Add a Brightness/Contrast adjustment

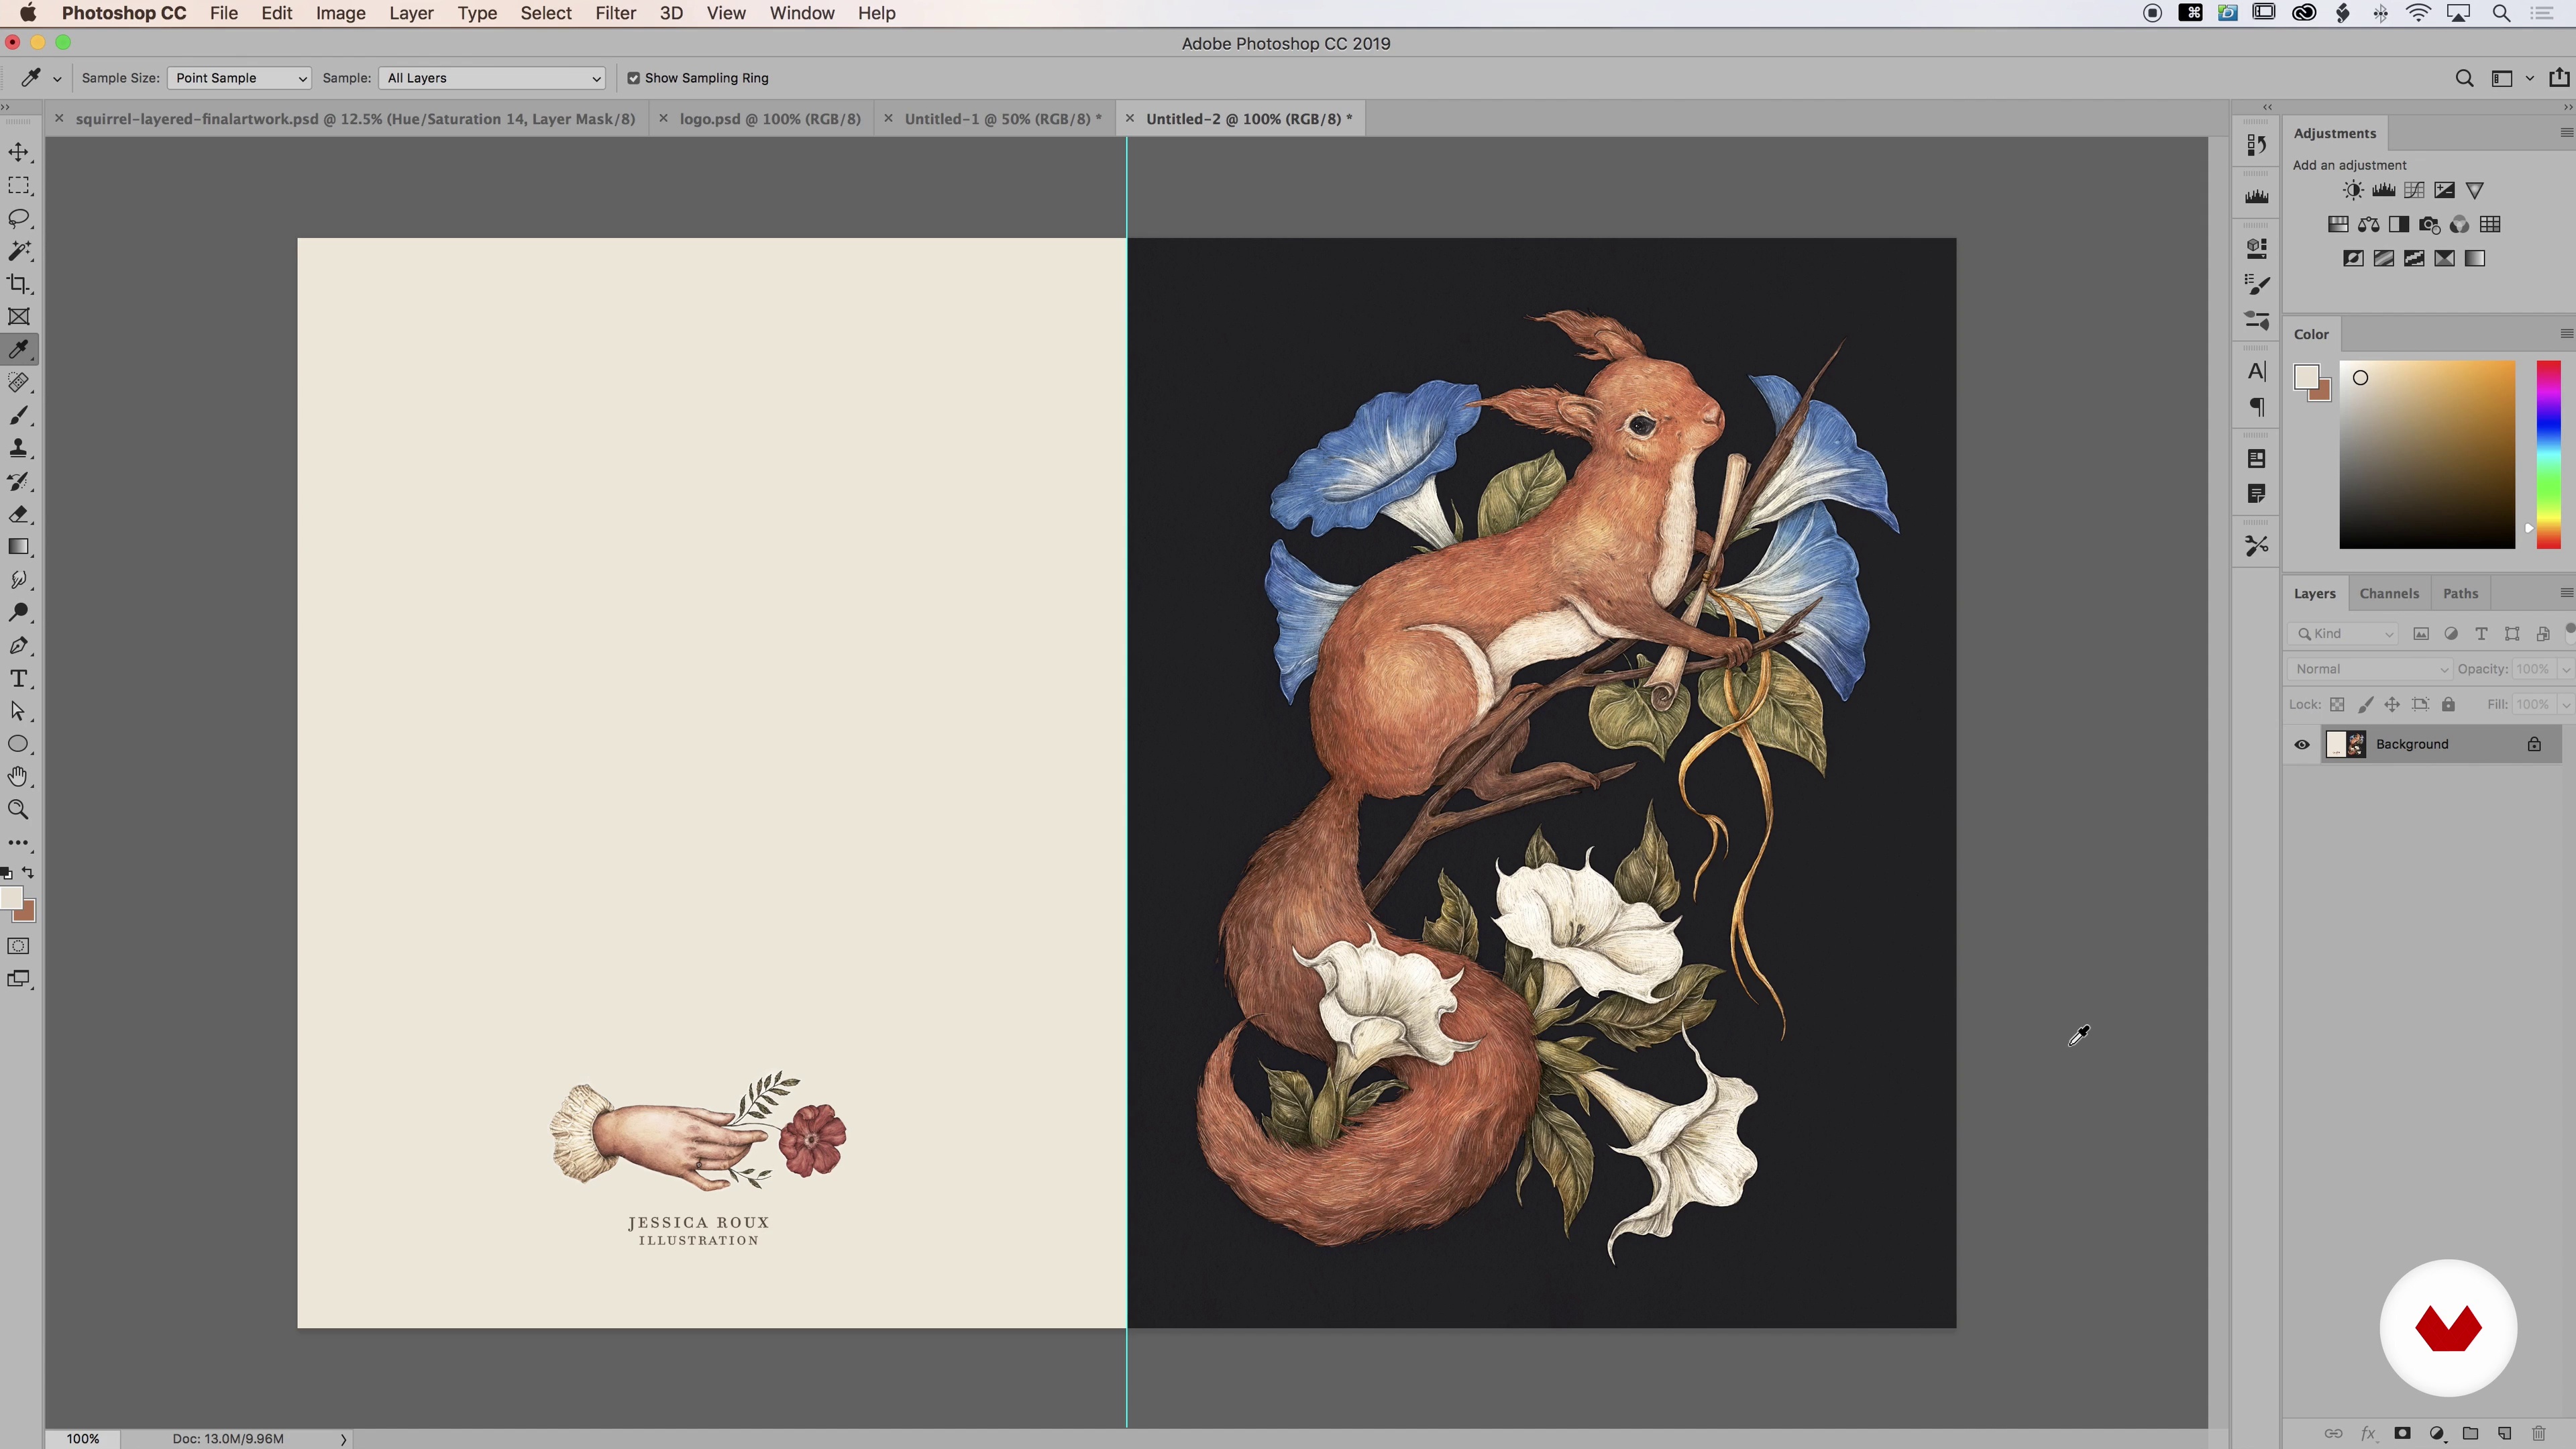(x=2353, y=190)
